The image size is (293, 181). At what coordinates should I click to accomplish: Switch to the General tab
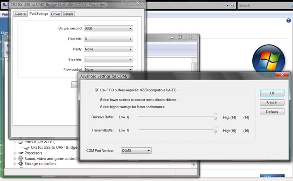pos(21,14)
